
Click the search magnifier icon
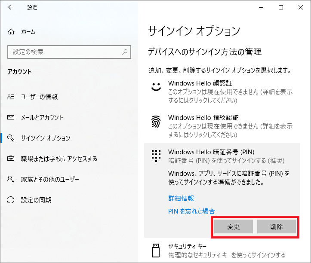click(x=125, y=52)
